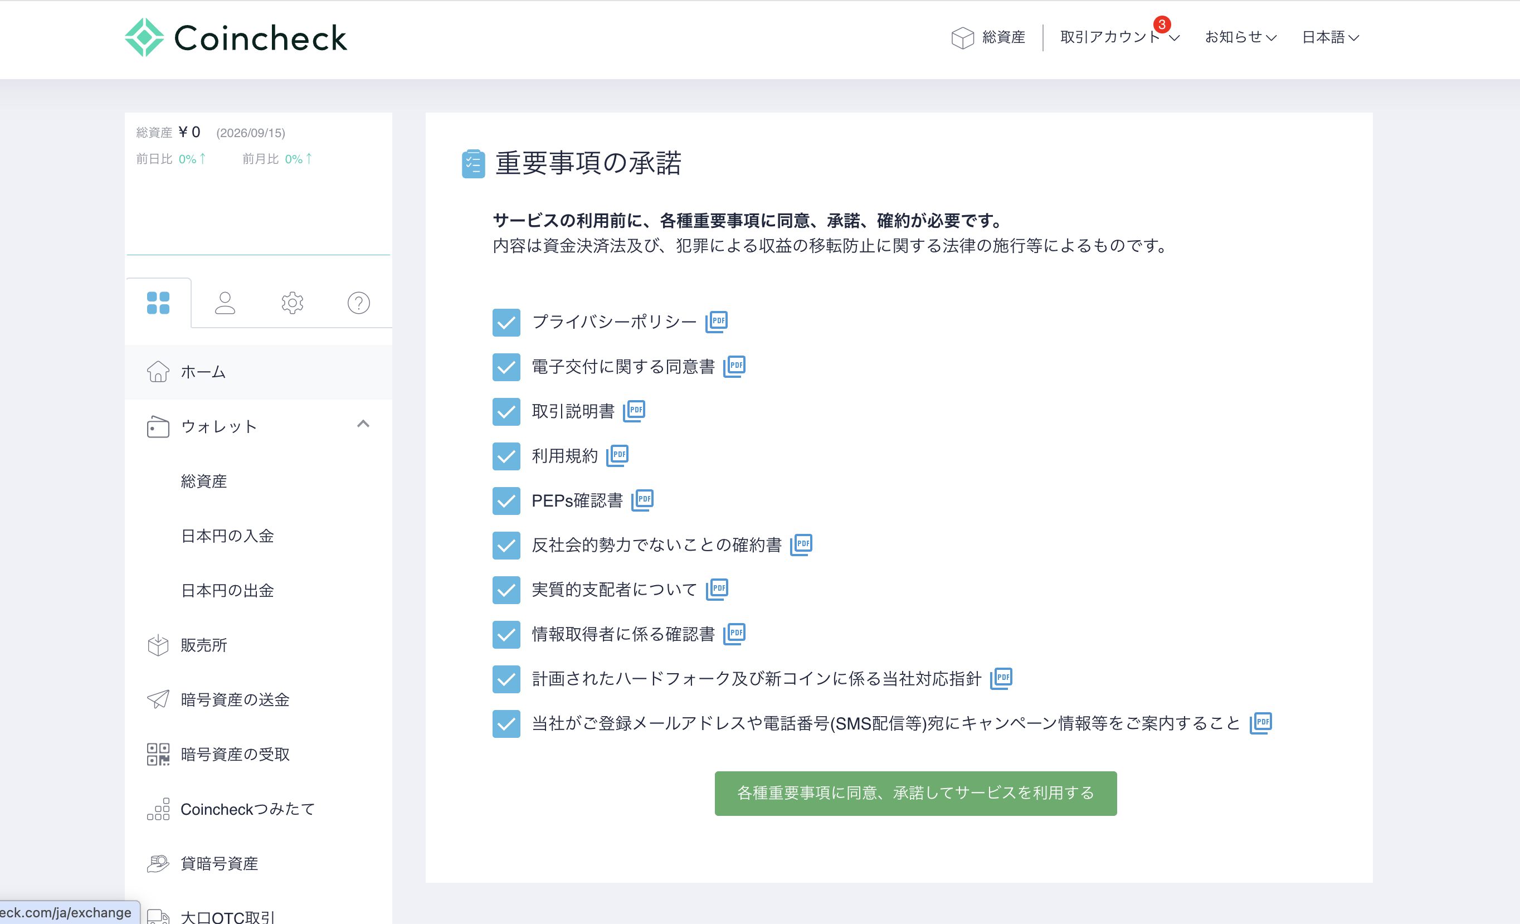Open the 日本語 language dropdown
The image size is (1520, 924).
[1331, 37]
